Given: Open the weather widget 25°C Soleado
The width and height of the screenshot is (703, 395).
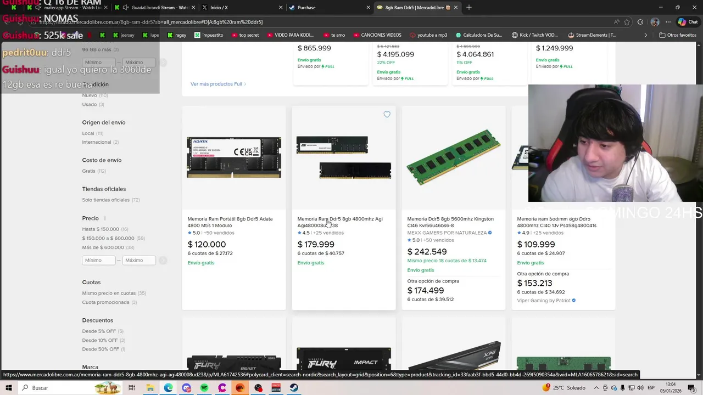Looking at the screenshot, I should click(x=563, y=388).
